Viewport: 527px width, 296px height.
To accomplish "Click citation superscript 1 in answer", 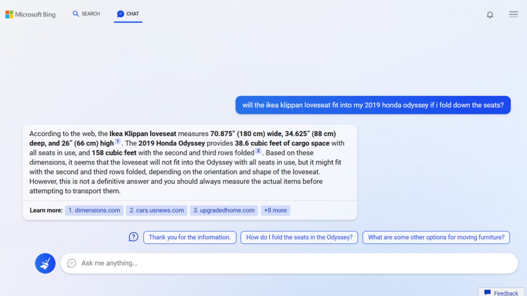I will tap(118, 141).
